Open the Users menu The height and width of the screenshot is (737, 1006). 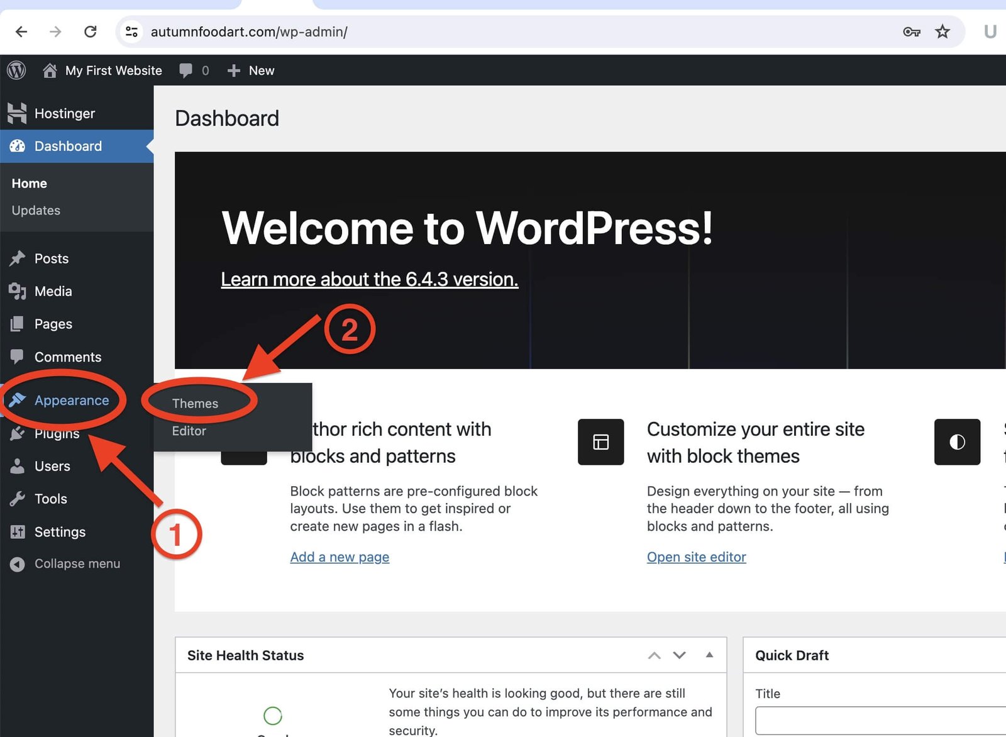(52, 466)
